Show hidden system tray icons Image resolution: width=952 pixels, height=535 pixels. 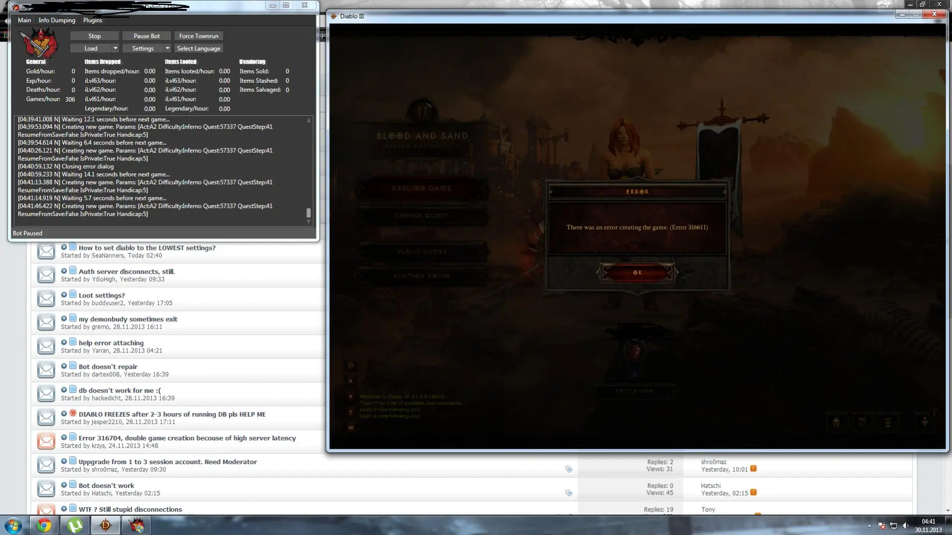[x=869, y=526]
